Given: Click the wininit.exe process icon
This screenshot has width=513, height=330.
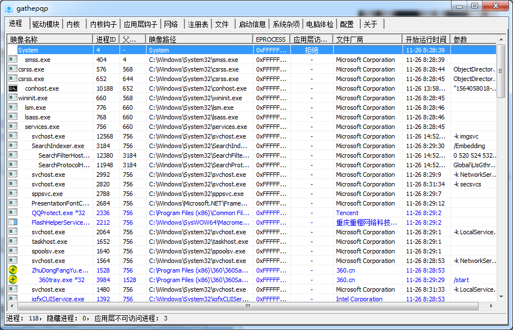Looking at the screenshot, I should click(13, 98).
